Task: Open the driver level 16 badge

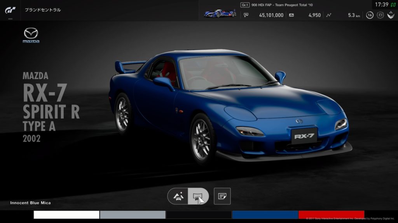Action: pos(370,15)
